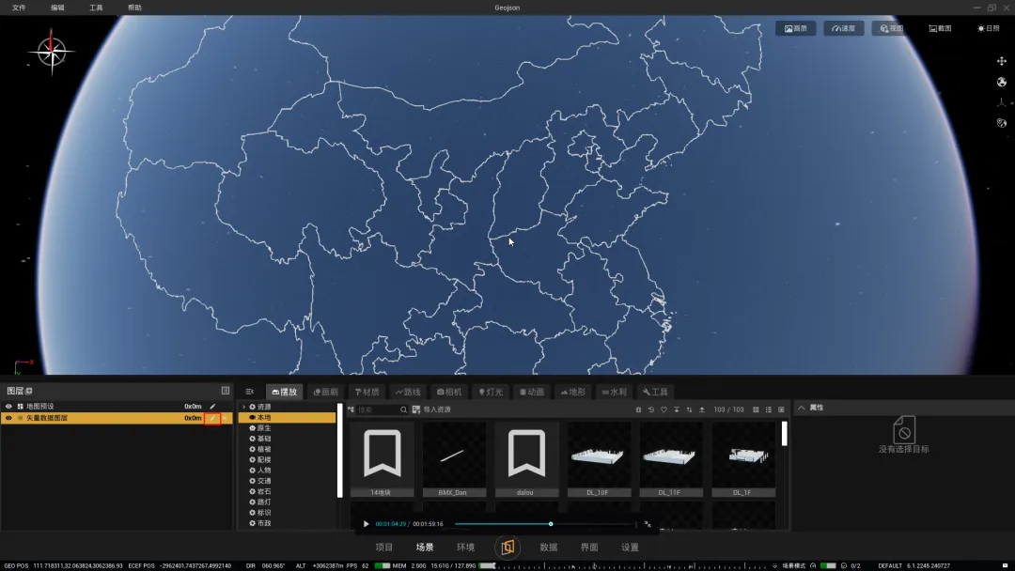
Task: Click the trash delete icon in asset toolbar
Action: [x=638, y=409]
